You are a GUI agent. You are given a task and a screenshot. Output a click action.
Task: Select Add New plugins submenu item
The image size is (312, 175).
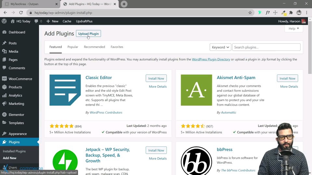9,158
